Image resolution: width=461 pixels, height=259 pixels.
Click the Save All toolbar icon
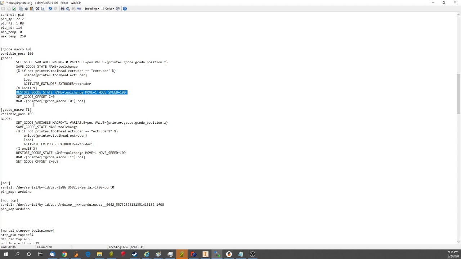tap(9, 9)
